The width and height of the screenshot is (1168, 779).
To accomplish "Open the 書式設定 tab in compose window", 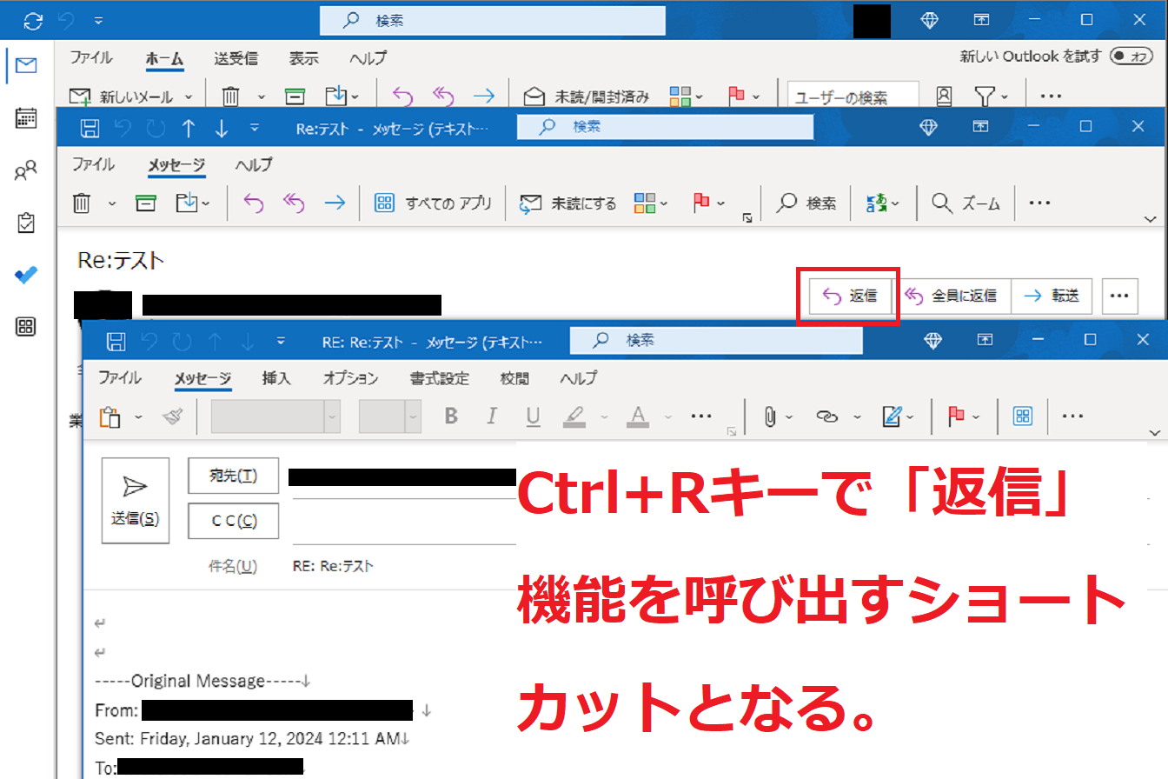I will pyautogui.click(x=439, y=378).
